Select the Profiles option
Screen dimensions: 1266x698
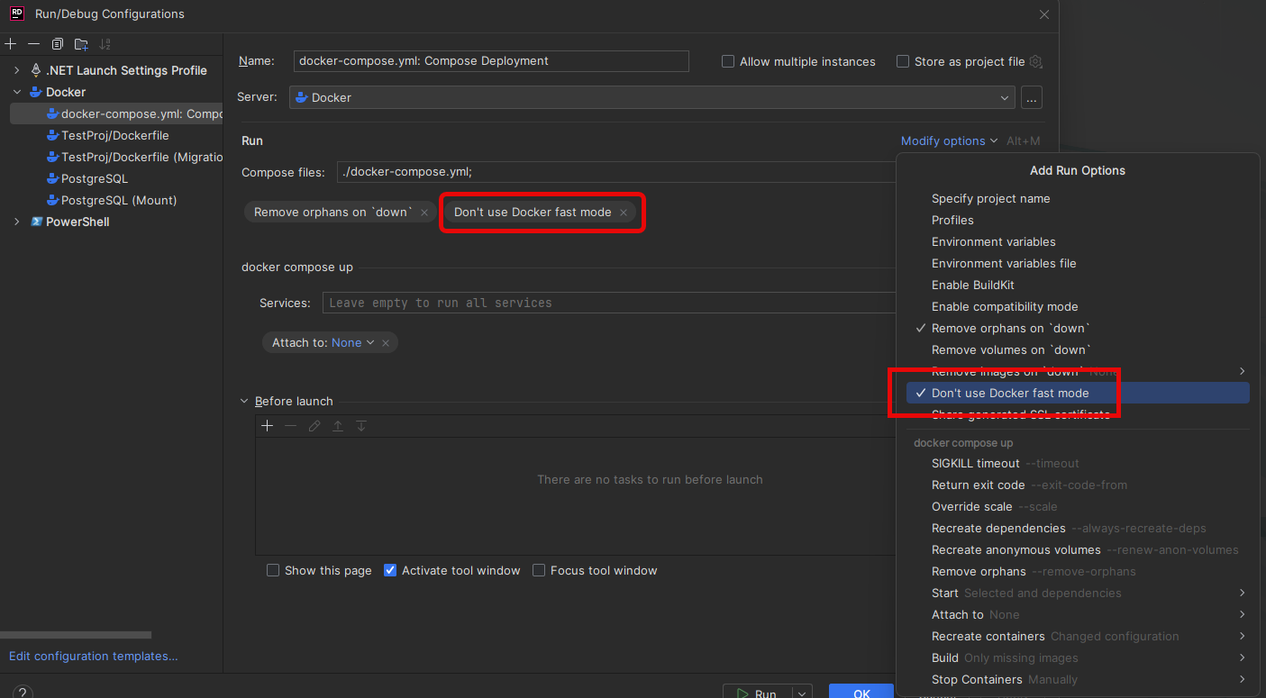[1078, 220]
